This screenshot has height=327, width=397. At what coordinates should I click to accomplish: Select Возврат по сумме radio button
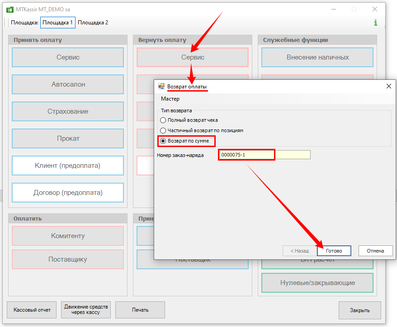point(163,141)
